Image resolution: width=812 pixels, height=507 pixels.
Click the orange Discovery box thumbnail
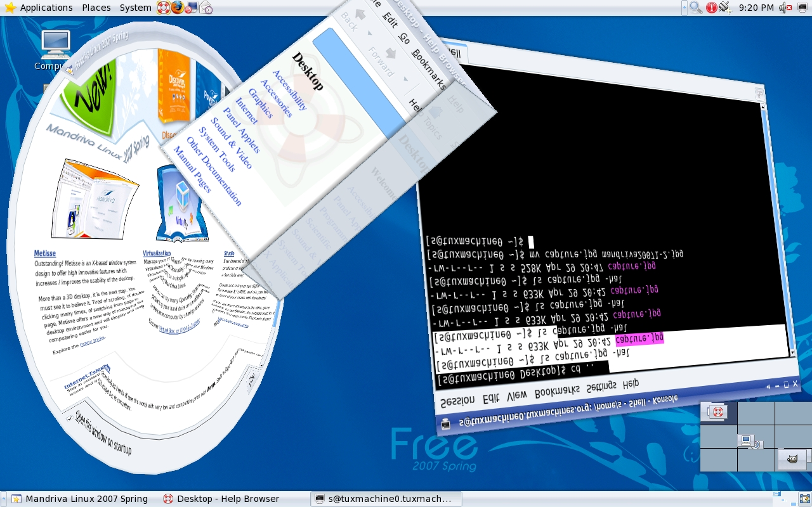174,86
